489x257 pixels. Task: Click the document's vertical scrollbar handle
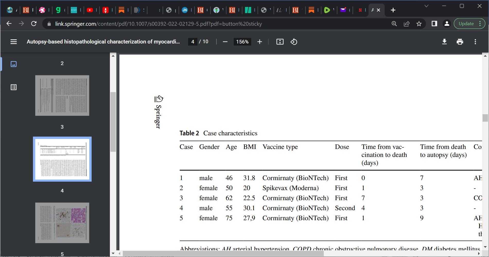click(x=485, y=118)
